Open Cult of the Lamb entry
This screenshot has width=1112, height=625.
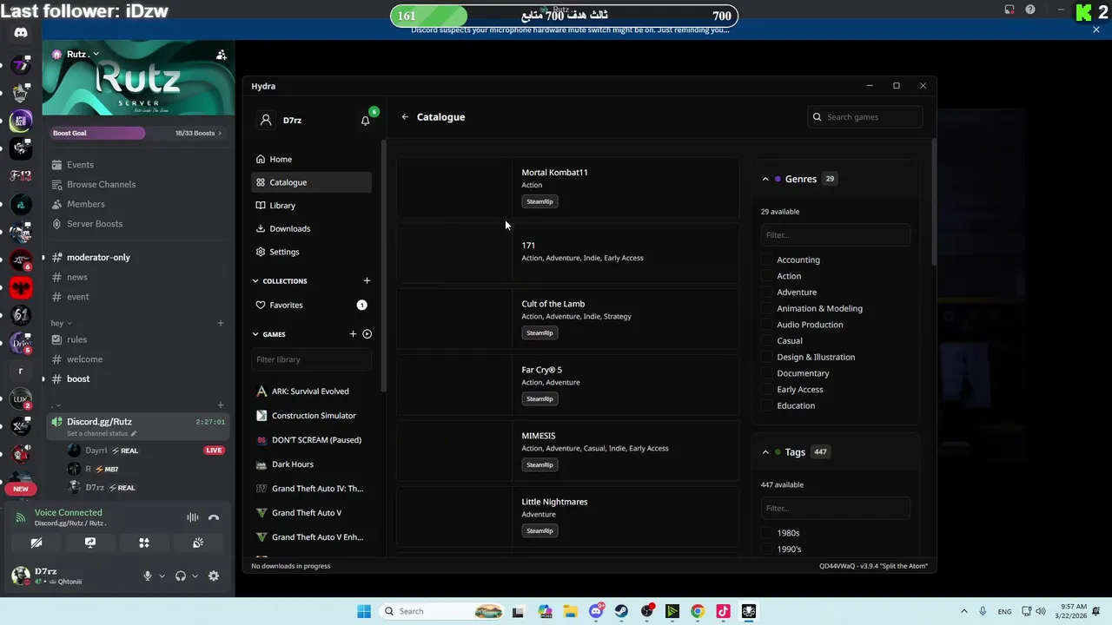click(x=568, y=319)
